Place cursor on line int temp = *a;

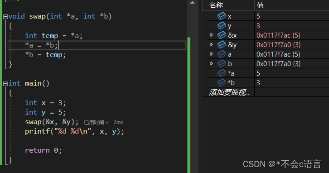(54, 36)
